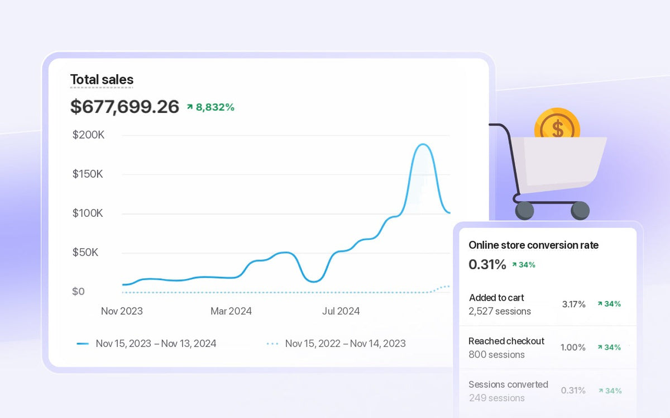This screenshot has height=418, width=670.
Task: Click the Added to cart 34% arrow
Action: click(600, 304)
